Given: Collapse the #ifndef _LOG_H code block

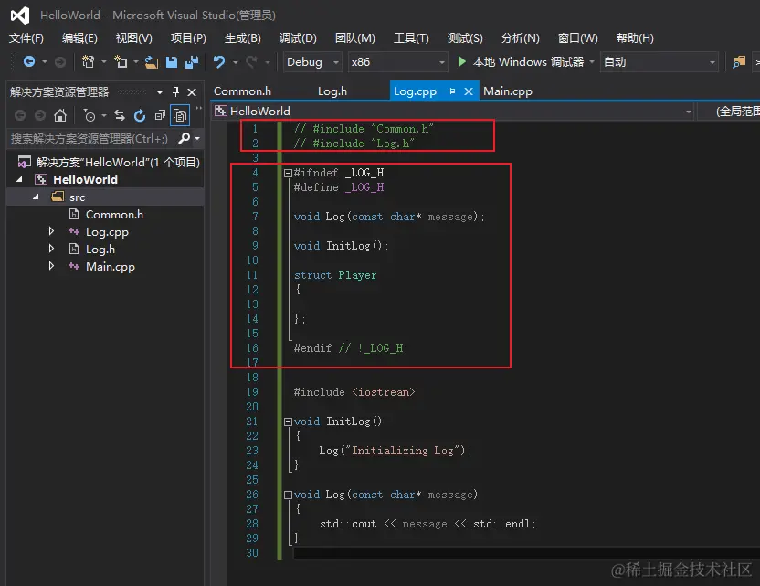Looking at the screenshot, I should coord(288,173).
